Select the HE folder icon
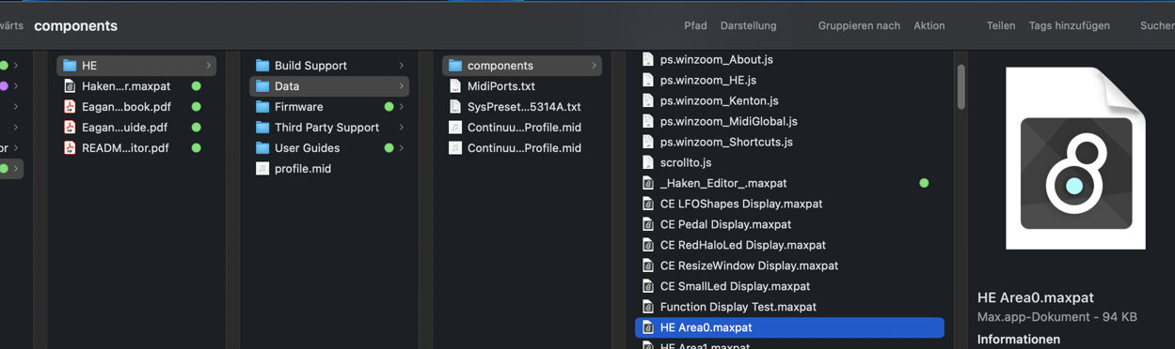Screen dimensions: 1175x349 tap(70, 66)
